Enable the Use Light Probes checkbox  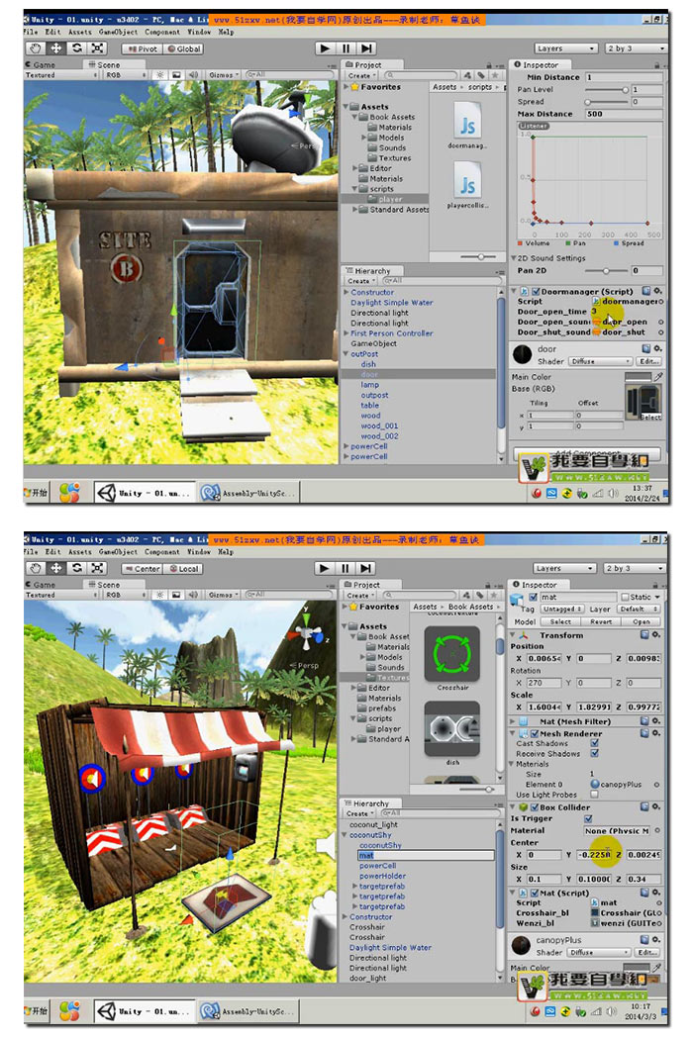pyautogui.click(x=594, y=795)
